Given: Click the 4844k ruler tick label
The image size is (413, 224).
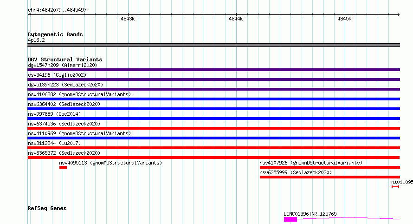Looking at the screenshot, I should coord(236,19).
